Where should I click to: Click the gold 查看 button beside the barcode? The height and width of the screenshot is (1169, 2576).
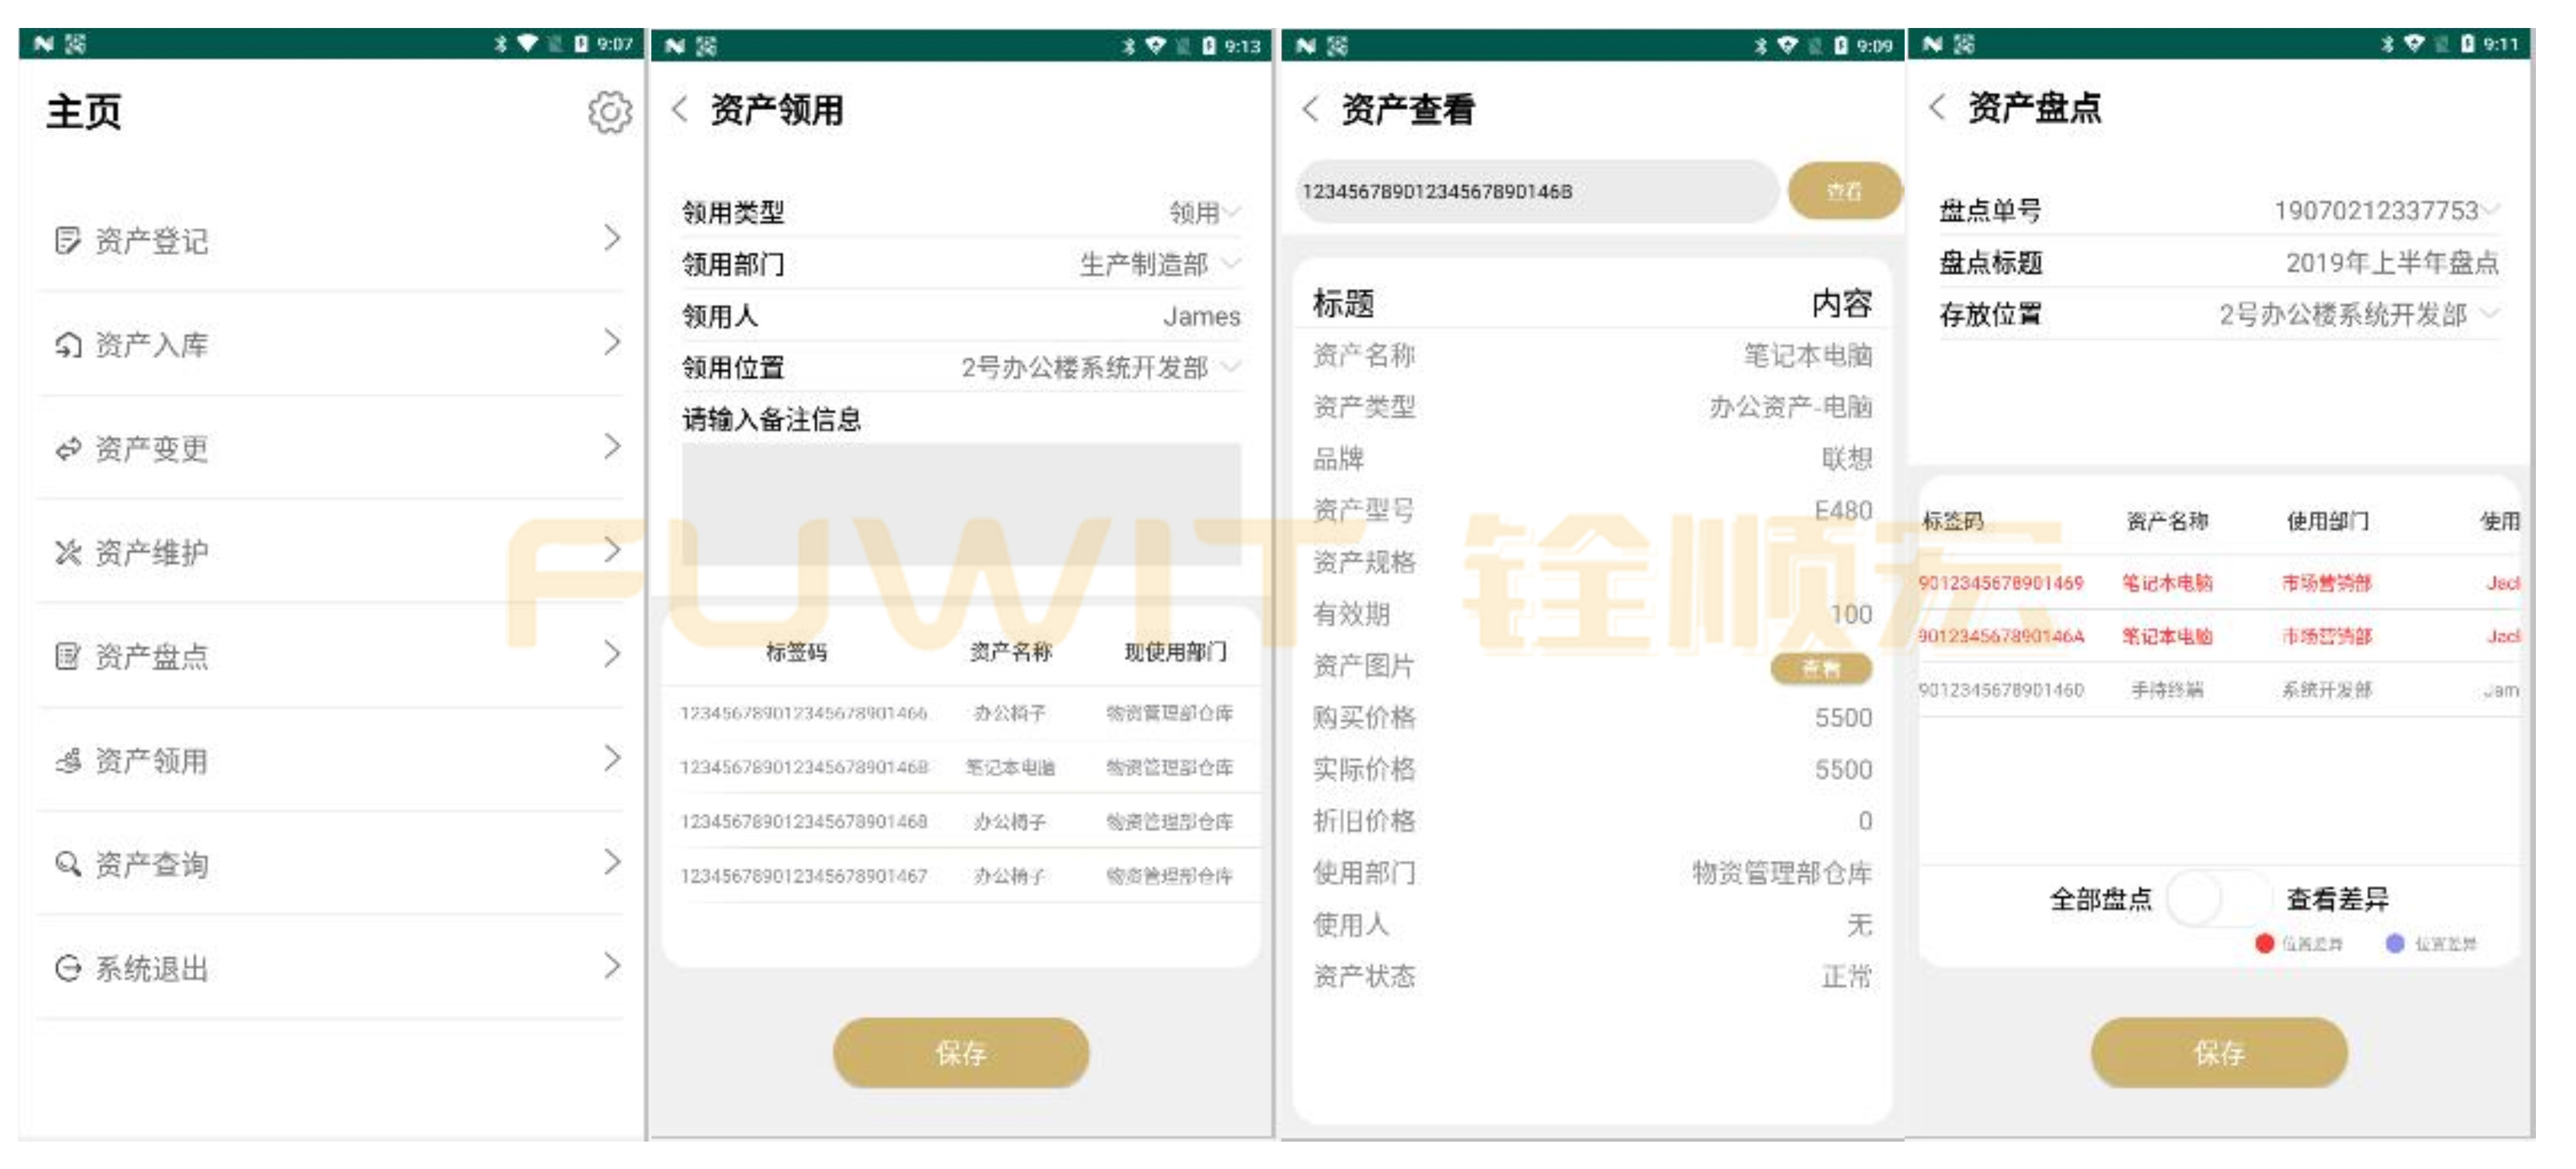[x=1845, y=190]
